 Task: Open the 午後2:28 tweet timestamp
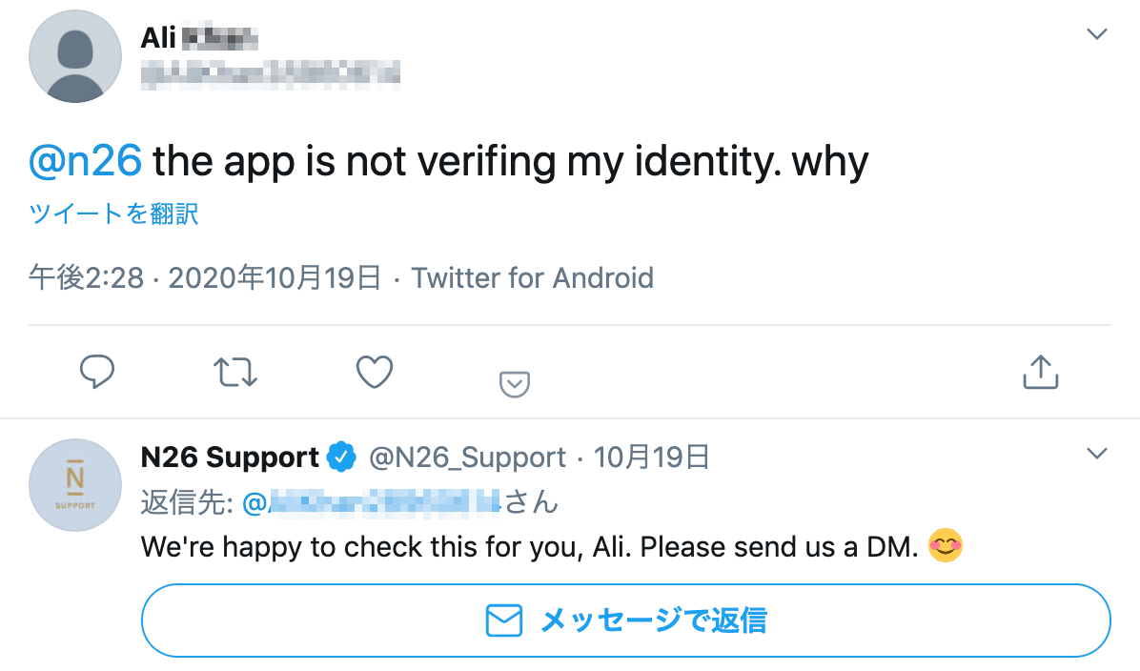(86, 278)
